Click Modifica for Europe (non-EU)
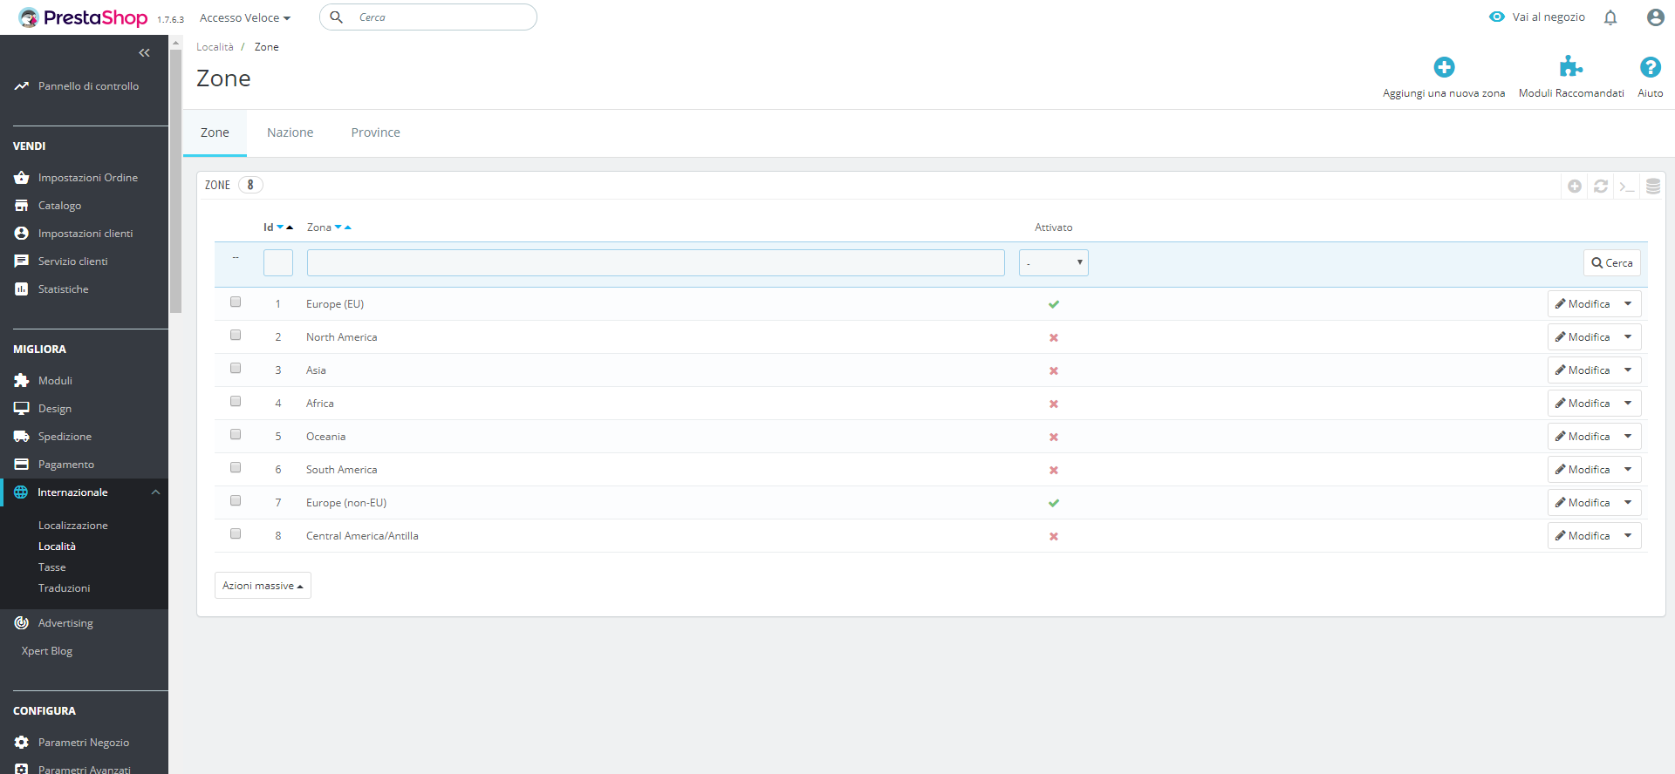This screenshot has width=1675, height=774. [x=1583, y=503]
